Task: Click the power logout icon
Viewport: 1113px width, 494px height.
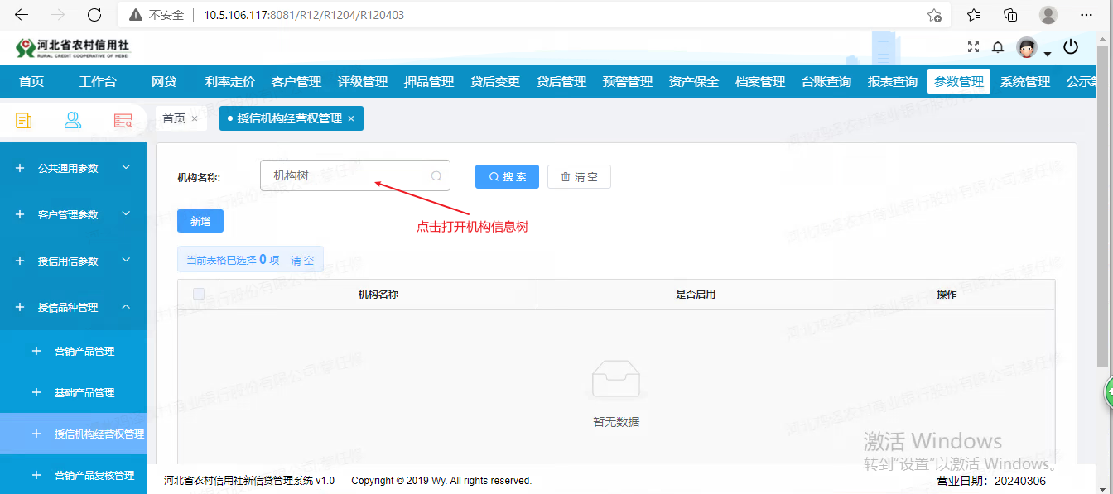Action: [1071, 47]
